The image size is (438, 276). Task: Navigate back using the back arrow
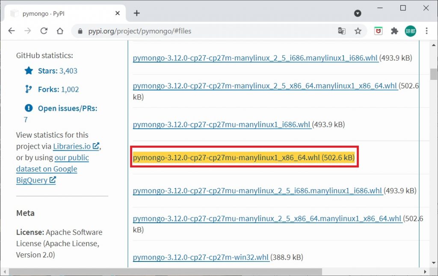click(11, 31)
